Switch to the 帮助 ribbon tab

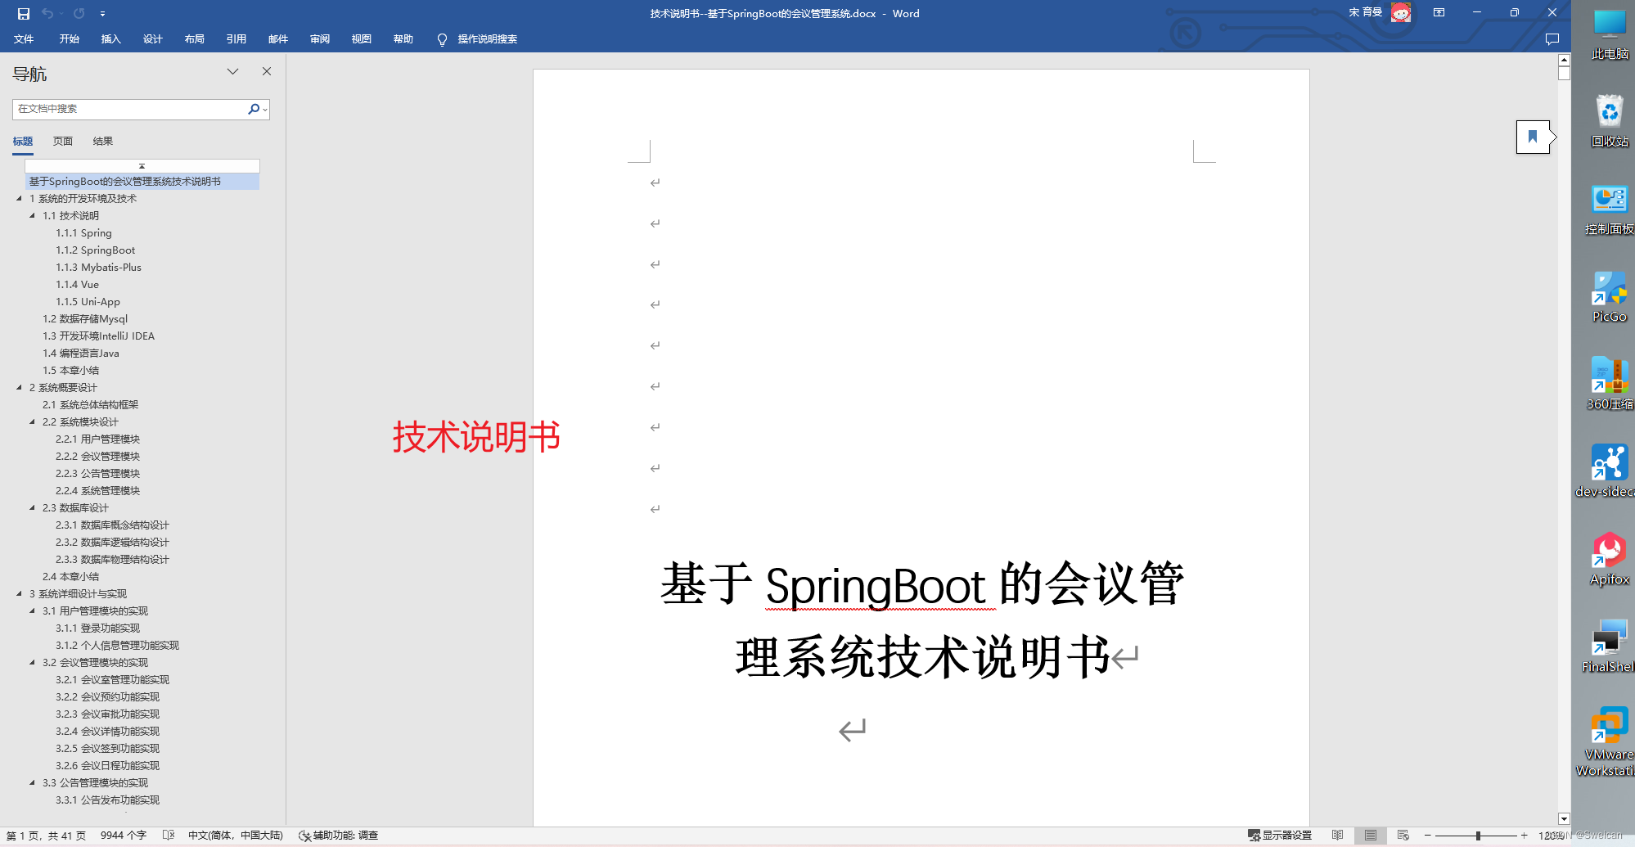click(x=403, y=39)
